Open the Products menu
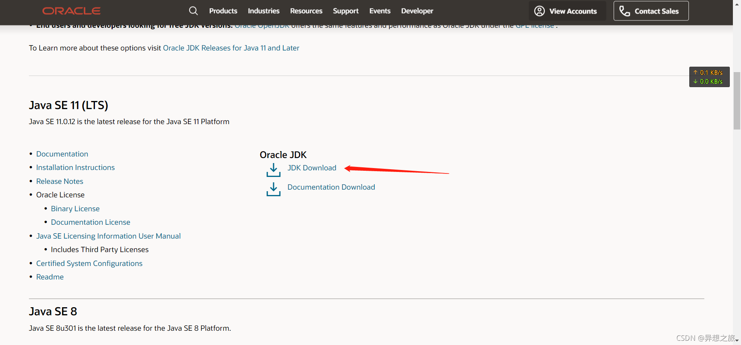The image size is (741, 345). 223,11
